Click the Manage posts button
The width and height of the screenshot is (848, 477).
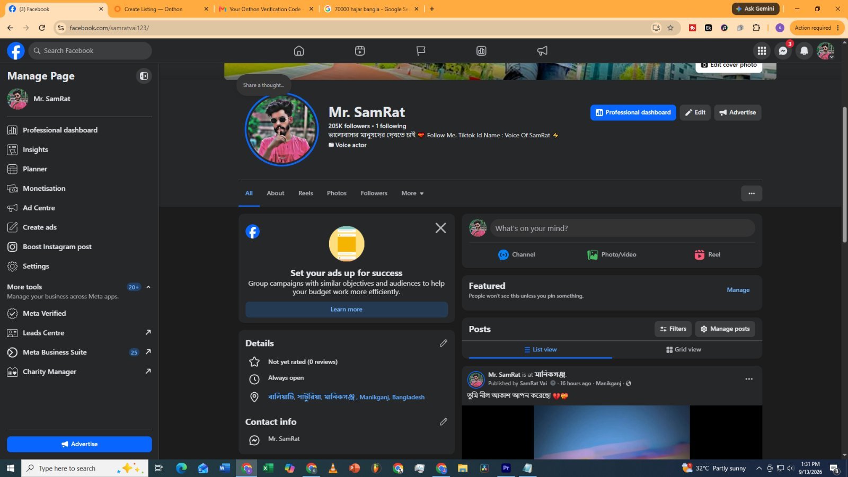click(x=725, y=329)
